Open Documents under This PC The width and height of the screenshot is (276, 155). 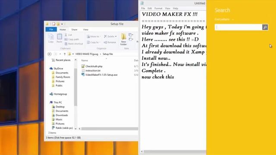tap(60, 111)
